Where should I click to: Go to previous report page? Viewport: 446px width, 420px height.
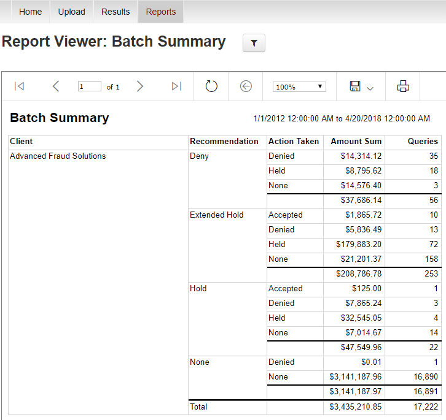click(x=56, y=86)
